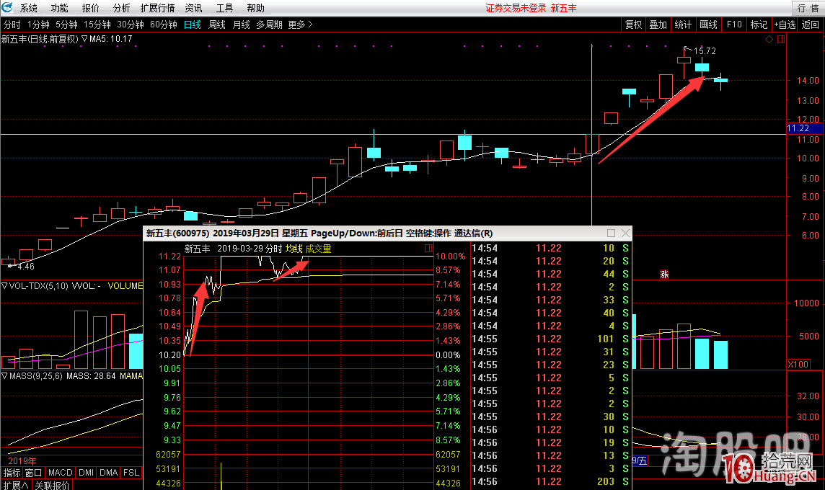This screenshot has width=825, height=490.
Task: Switch to 1分钟 period chart
Action: 38,24
